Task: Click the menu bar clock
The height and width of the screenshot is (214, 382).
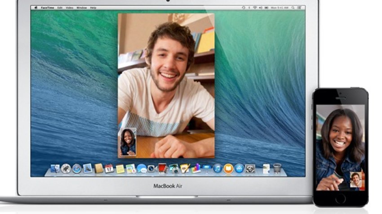Action: pos(280,8)
